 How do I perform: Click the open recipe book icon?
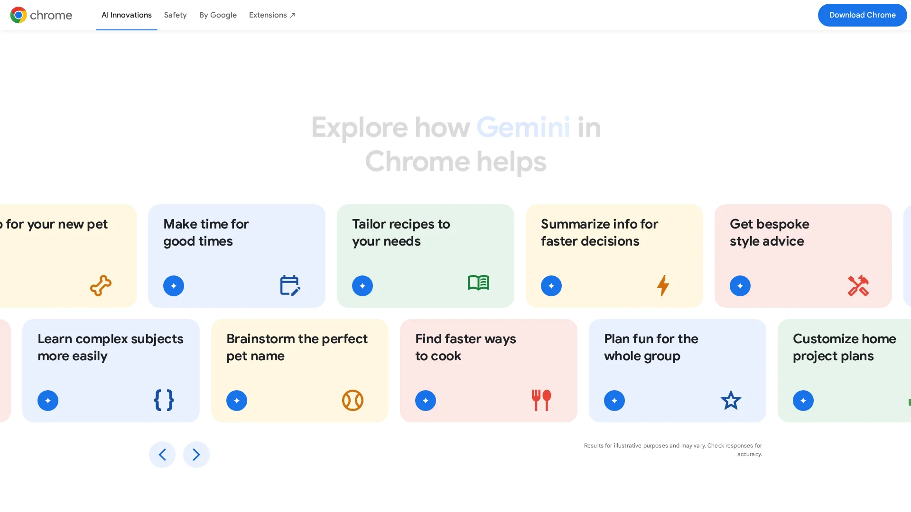click(478, 283)
